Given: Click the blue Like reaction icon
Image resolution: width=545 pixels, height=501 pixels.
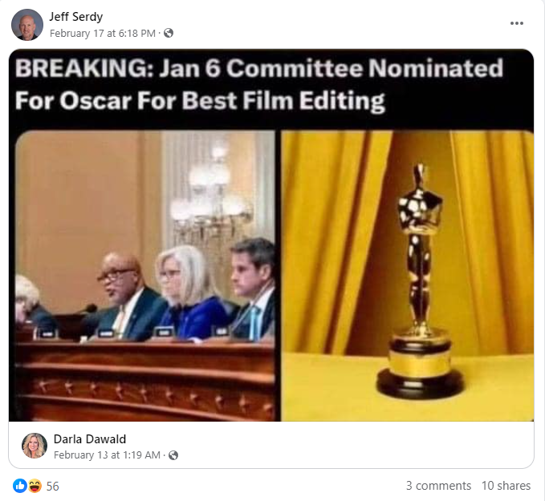Looking at the screenshot, I should pos(20,486).
